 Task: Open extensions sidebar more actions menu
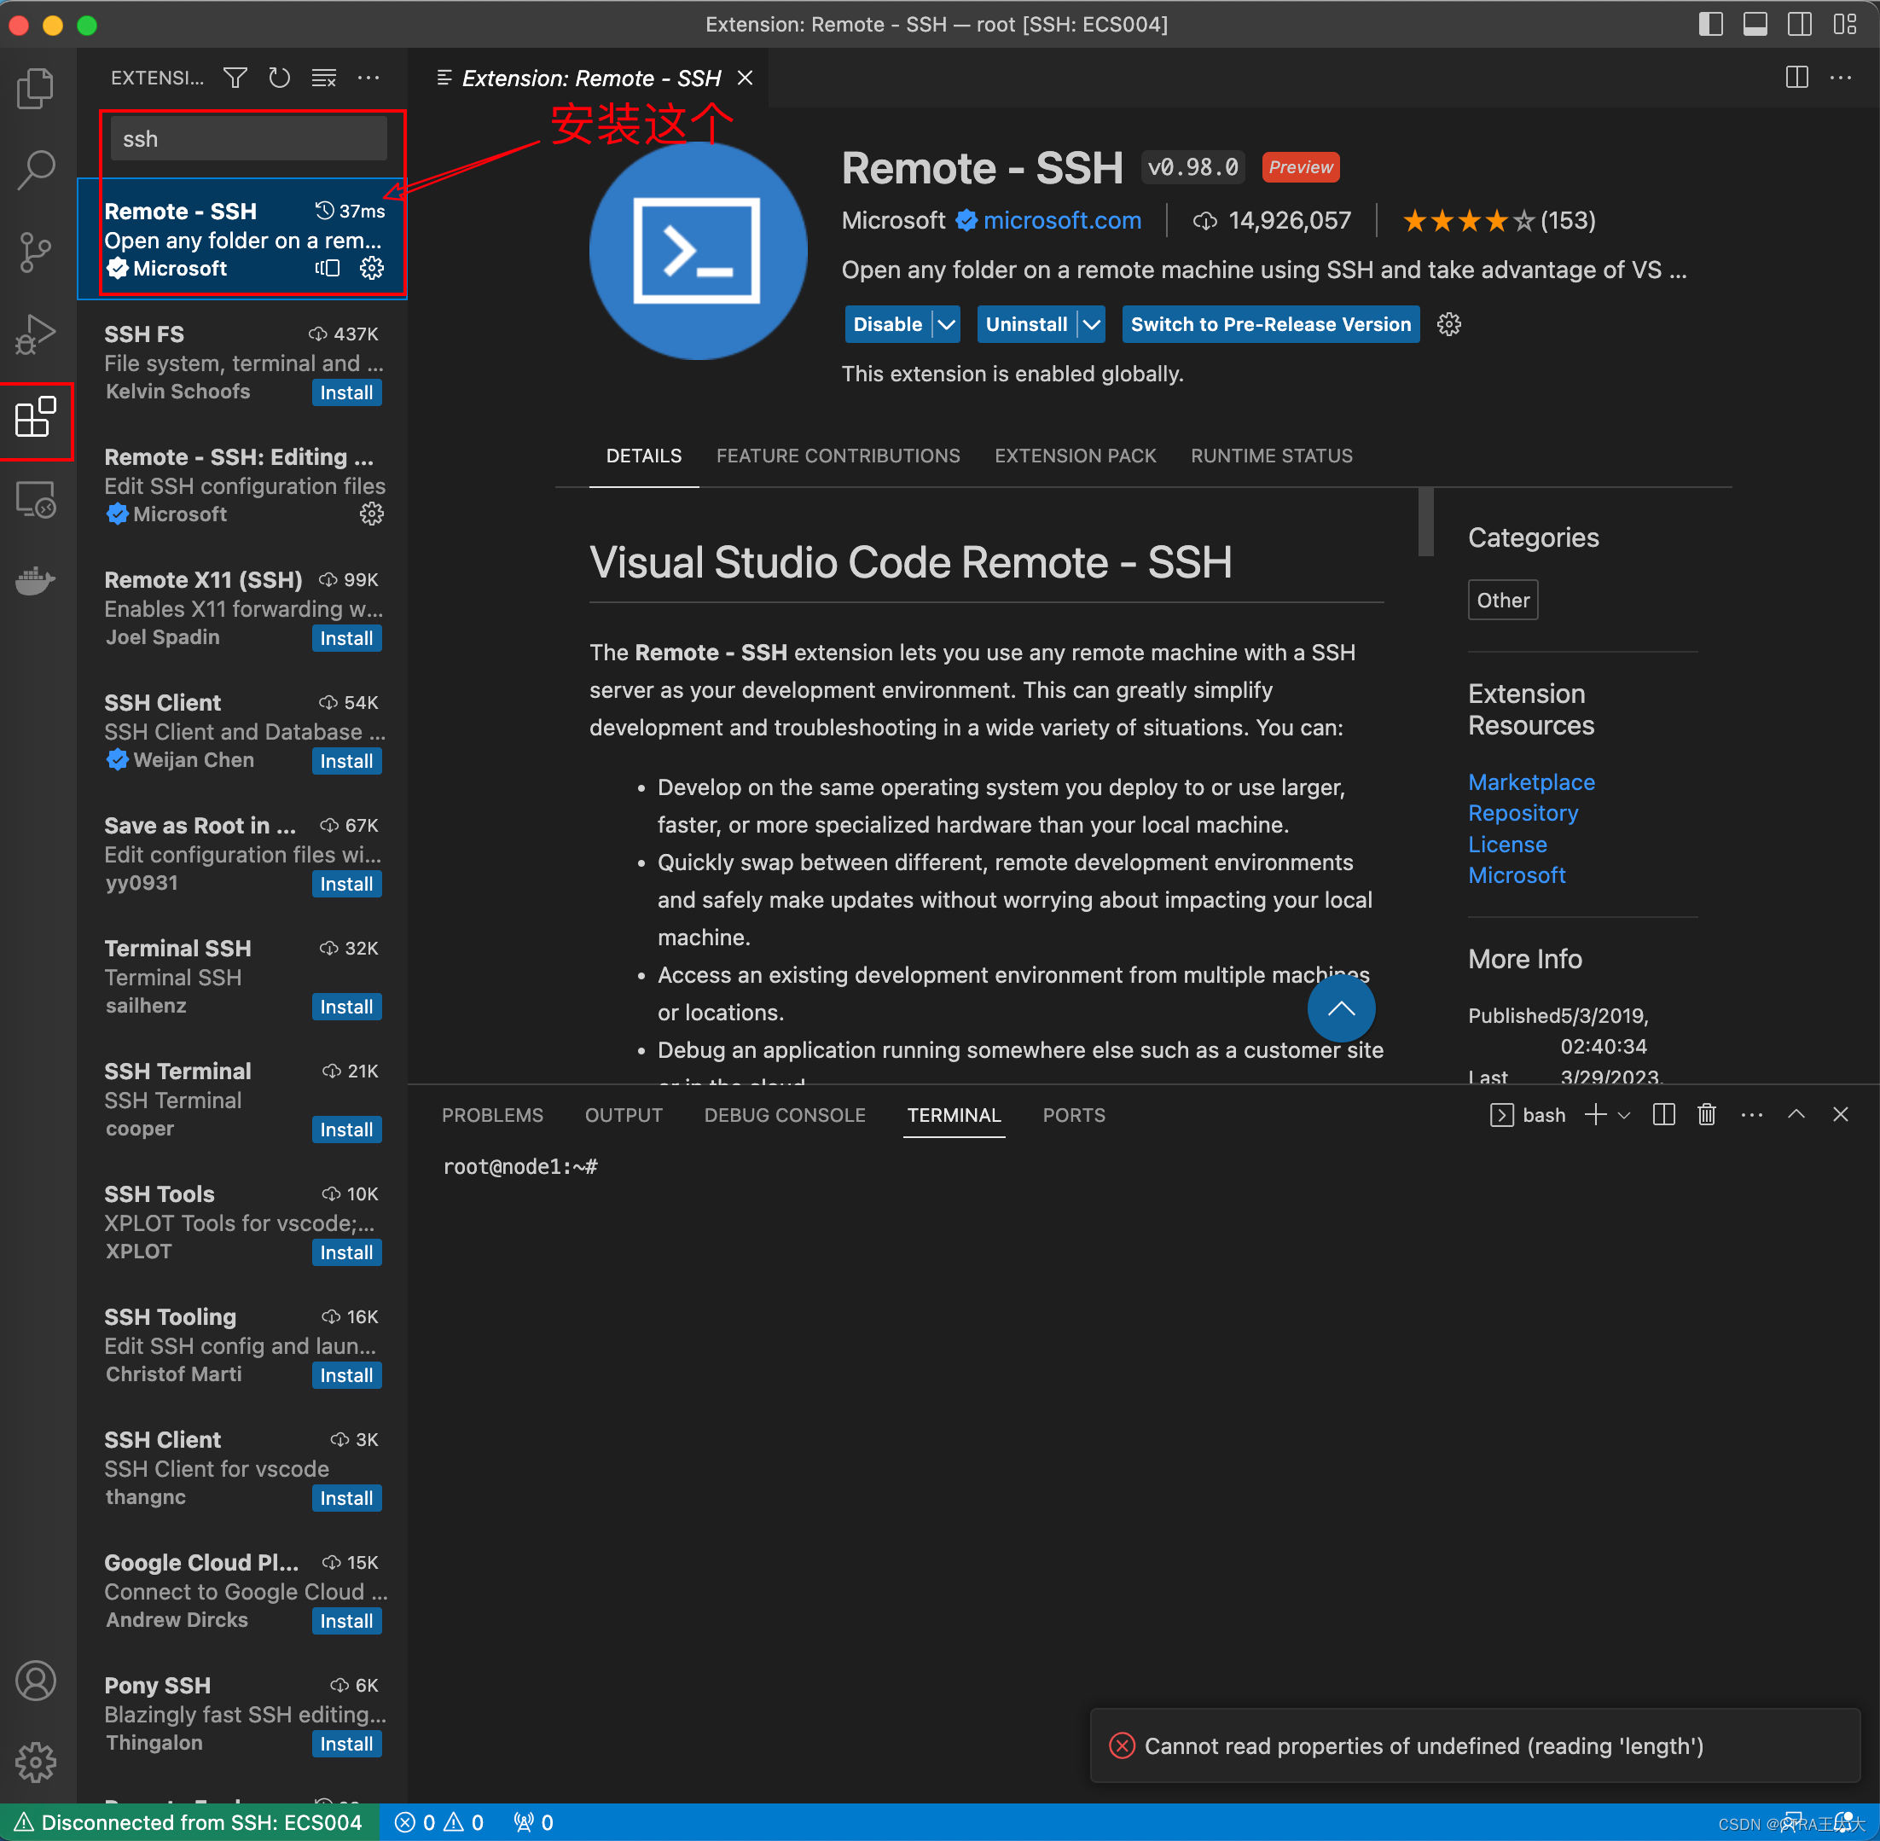pos(368,78)
